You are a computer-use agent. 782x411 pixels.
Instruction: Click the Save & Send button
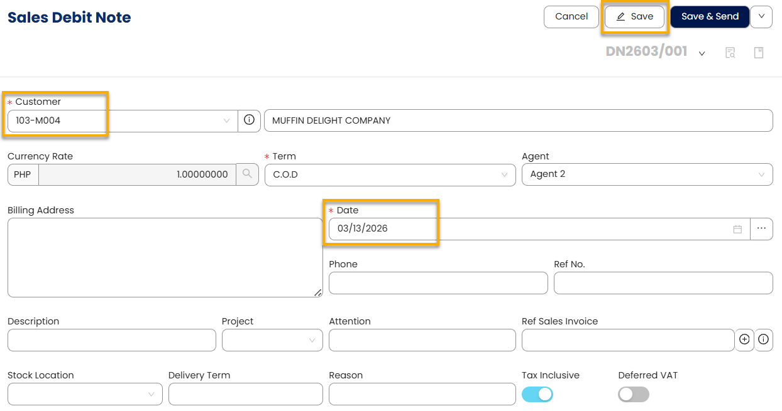tap(710, 16)
